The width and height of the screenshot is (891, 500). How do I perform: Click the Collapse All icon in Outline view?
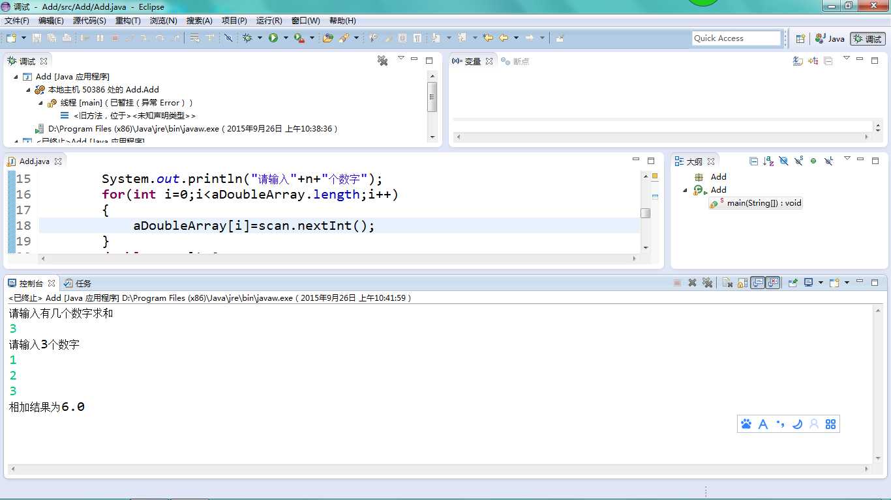pyautogui.click(x=753, y=161)
